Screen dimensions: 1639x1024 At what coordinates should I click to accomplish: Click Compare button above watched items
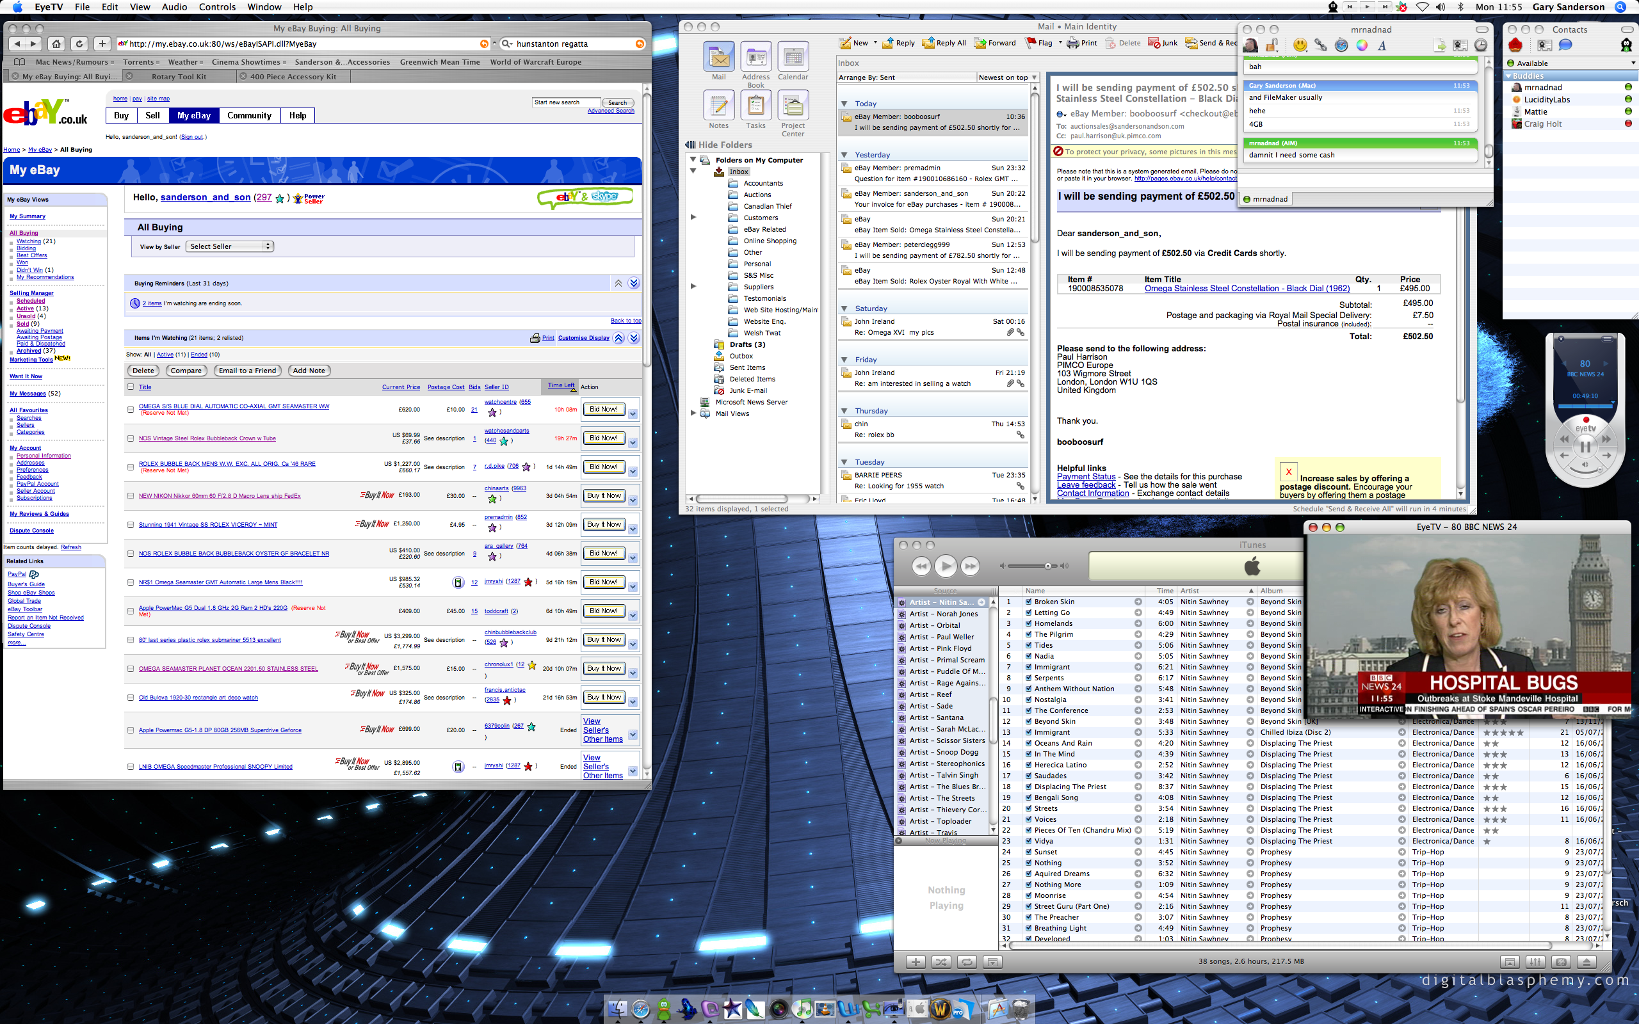186,371
